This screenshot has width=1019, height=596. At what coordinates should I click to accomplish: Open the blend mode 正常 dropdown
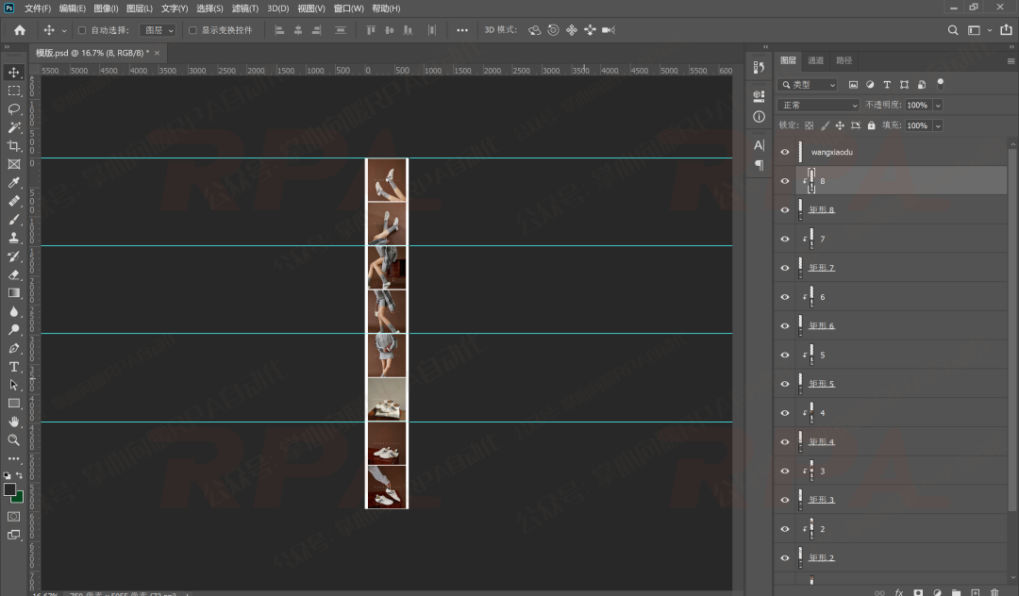818,105
